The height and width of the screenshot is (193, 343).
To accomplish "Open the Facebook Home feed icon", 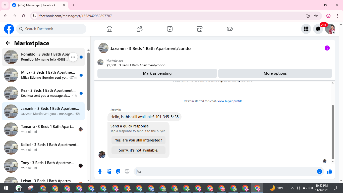I will (109, 29).
